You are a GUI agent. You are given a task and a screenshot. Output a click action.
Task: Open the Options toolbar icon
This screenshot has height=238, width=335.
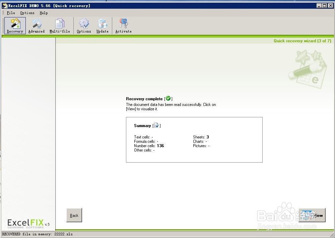[x=84, y=26]
